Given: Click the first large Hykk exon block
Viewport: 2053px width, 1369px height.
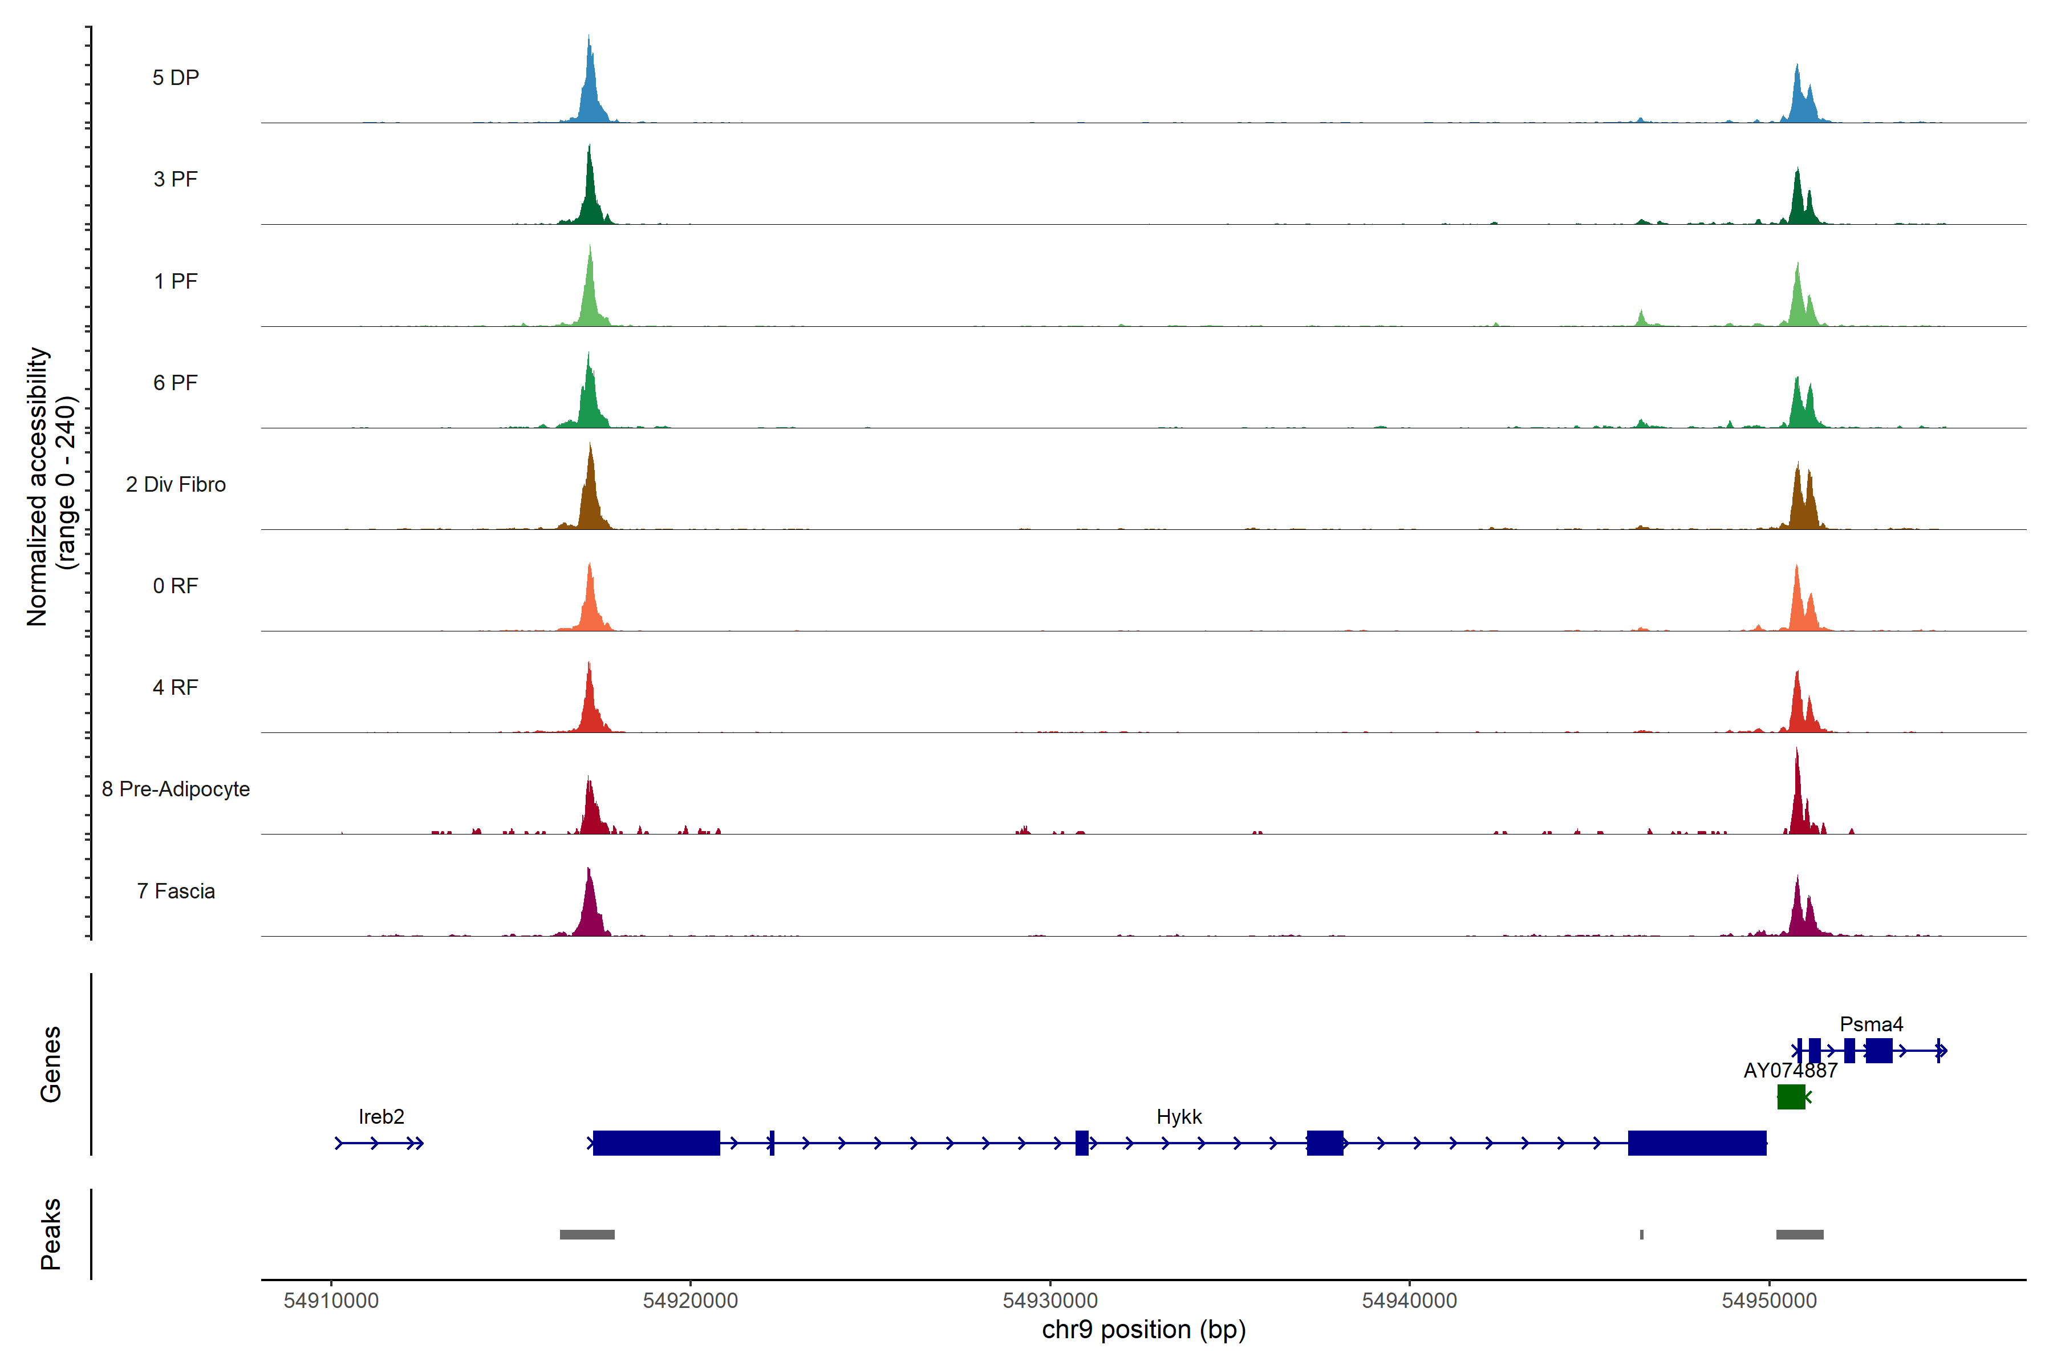Looking at the screenshot, I should pyautogui.click(x=656, y=1143).
